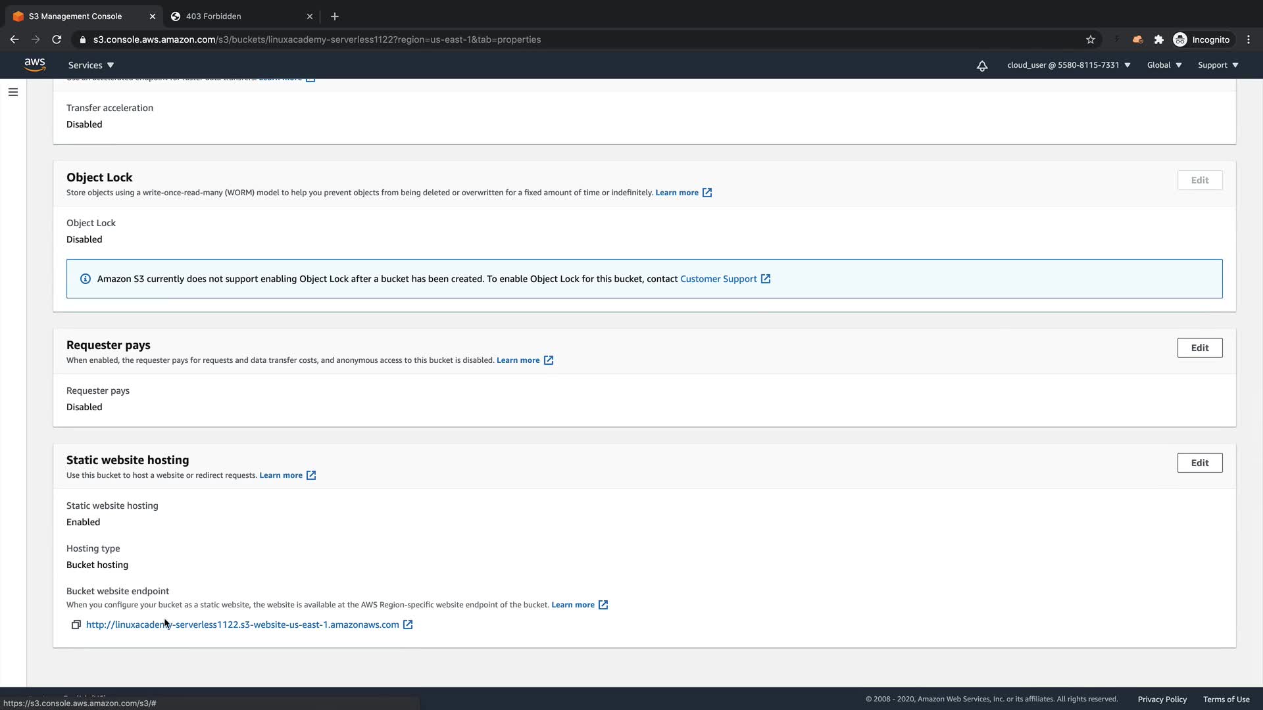Image resolution: width=1263 pixels, height=710 pixels.
Task: Expand the Services dropdown menu
Action: [x=91, y=65]
